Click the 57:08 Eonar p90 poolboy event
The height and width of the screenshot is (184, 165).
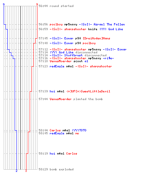click(67, 43)
